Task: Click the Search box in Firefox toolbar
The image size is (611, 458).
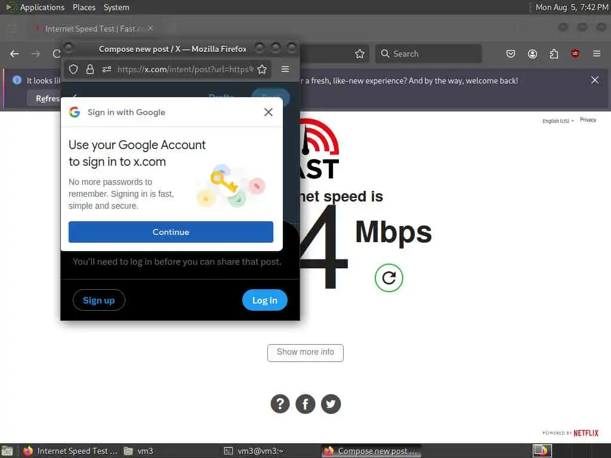Action: pyautogui.click(x=428, y=54)
